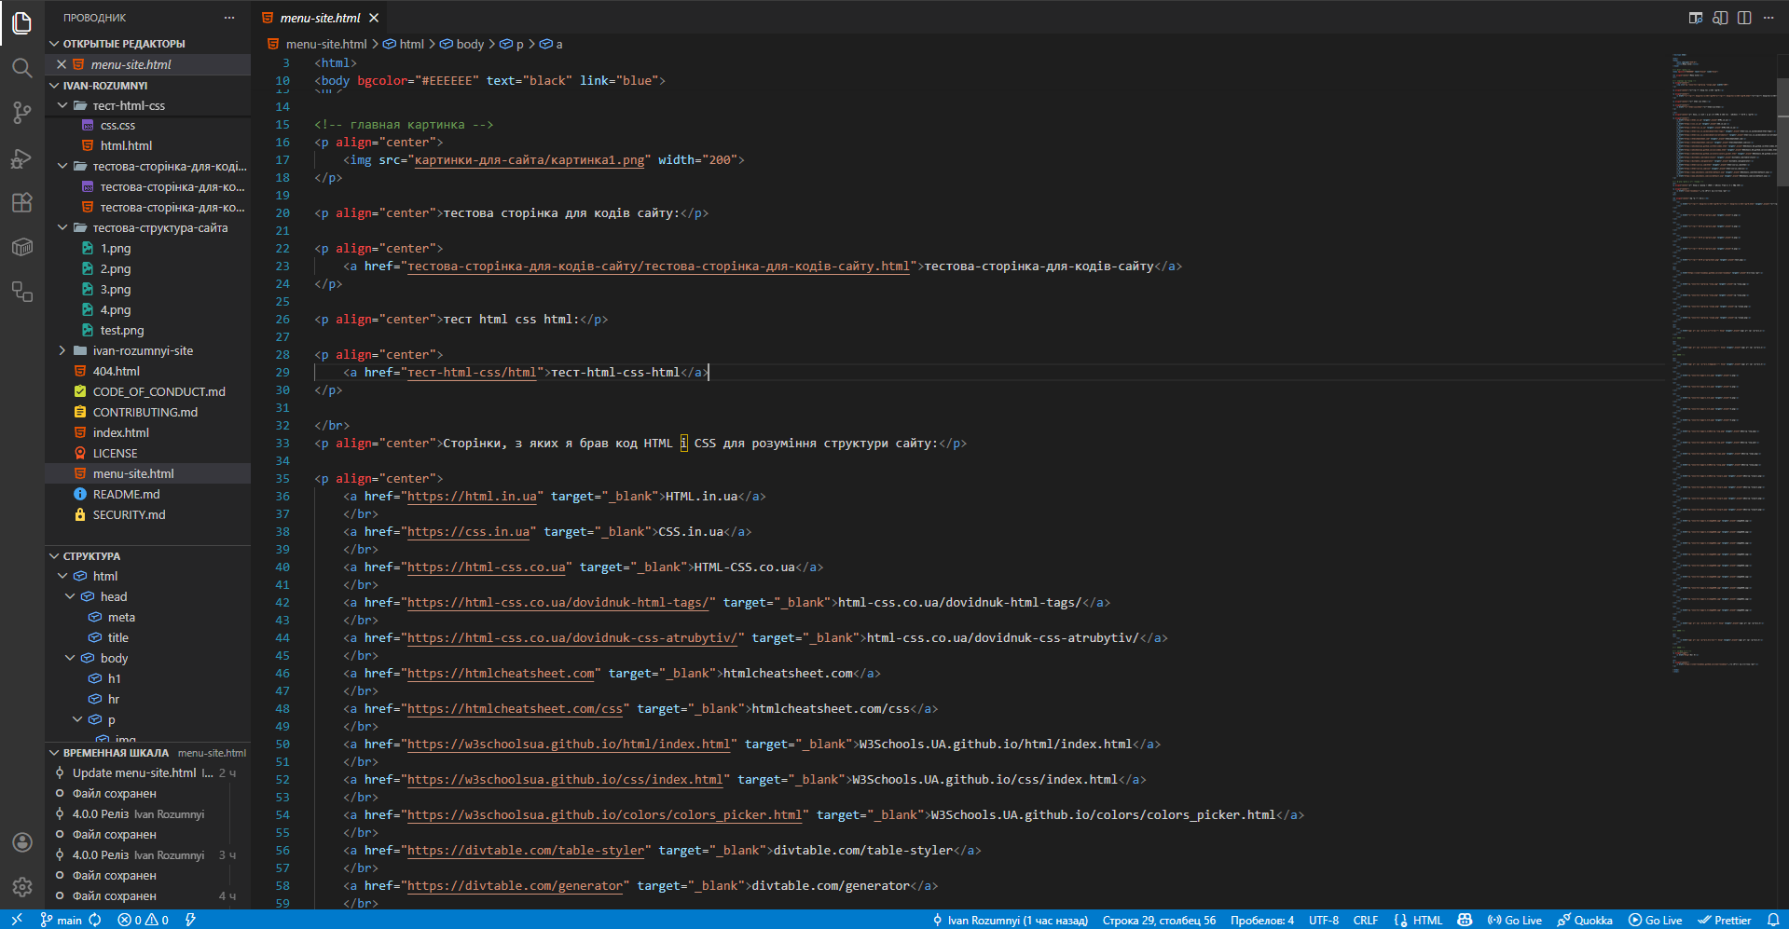Click the main branch button in status bar
1789x929 pixels.
click(62, 920)
